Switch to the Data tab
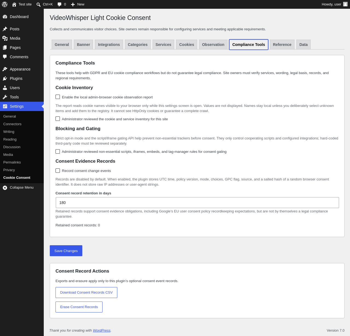The height and width of the screenshot is (336, 350). coord(304,45)
